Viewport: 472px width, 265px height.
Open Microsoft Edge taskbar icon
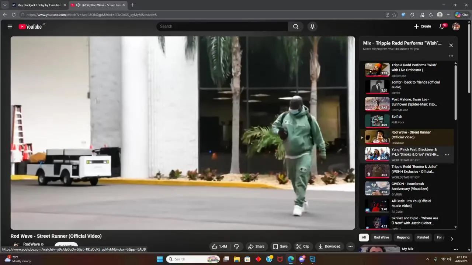point(291,259)
